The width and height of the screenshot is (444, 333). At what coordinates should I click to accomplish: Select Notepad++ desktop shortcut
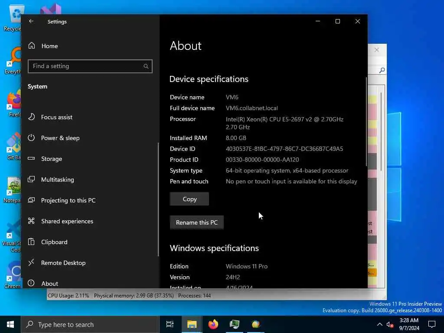click(x=13, y=190)
